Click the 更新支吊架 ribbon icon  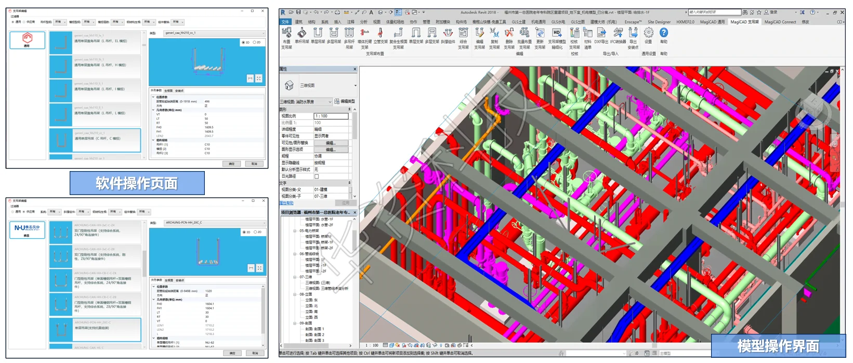click(540, 33)
